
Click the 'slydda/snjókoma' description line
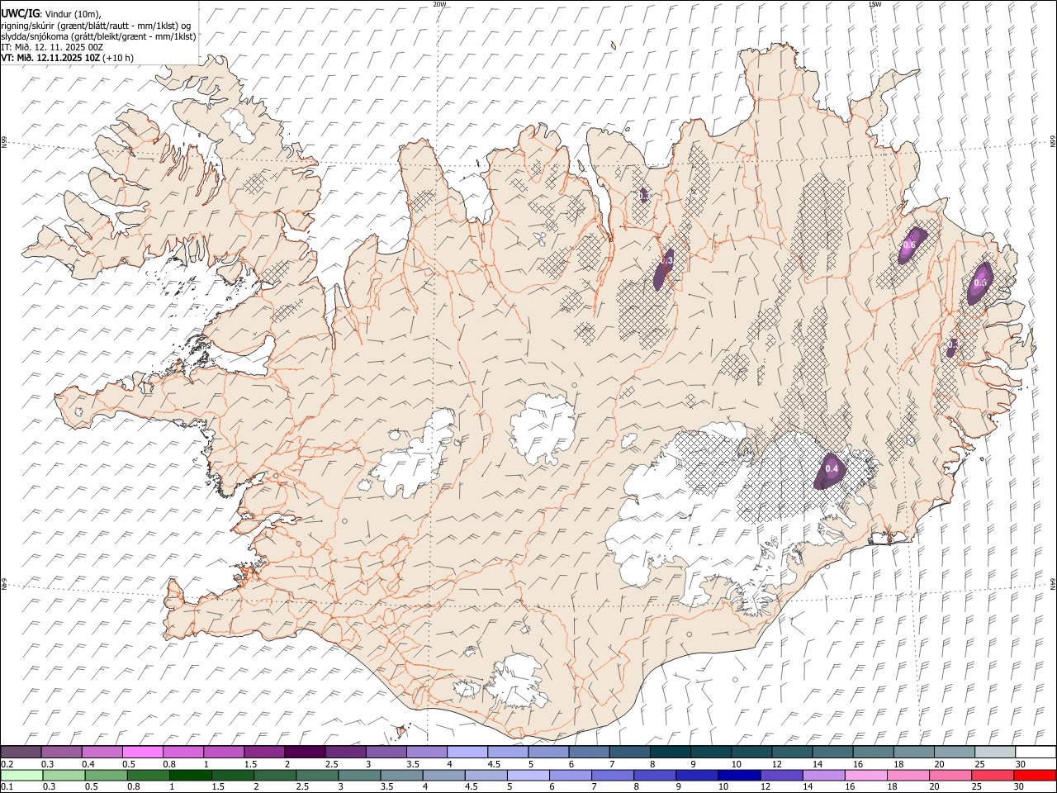(98, 36)
